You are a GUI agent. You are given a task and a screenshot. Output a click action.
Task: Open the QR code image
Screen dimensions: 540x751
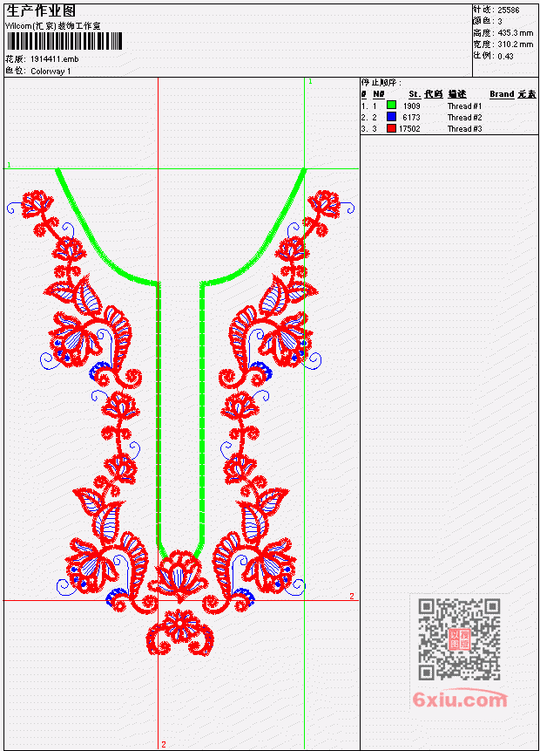click(459, 638)
